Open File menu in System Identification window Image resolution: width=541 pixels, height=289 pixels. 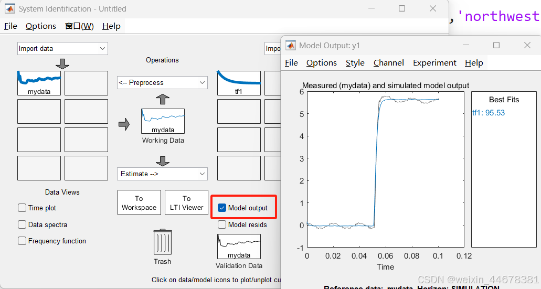pyautogui.click(x=10, y=26)
